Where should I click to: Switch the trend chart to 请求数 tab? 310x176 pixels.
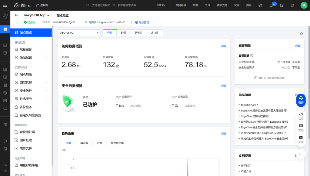click(84, 143)
